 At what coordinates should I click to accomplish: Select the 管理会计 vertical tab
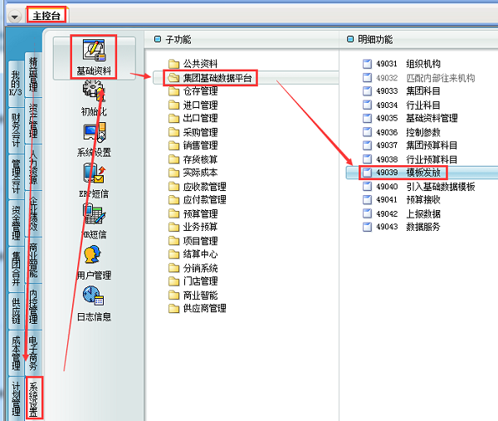[16, 176]
